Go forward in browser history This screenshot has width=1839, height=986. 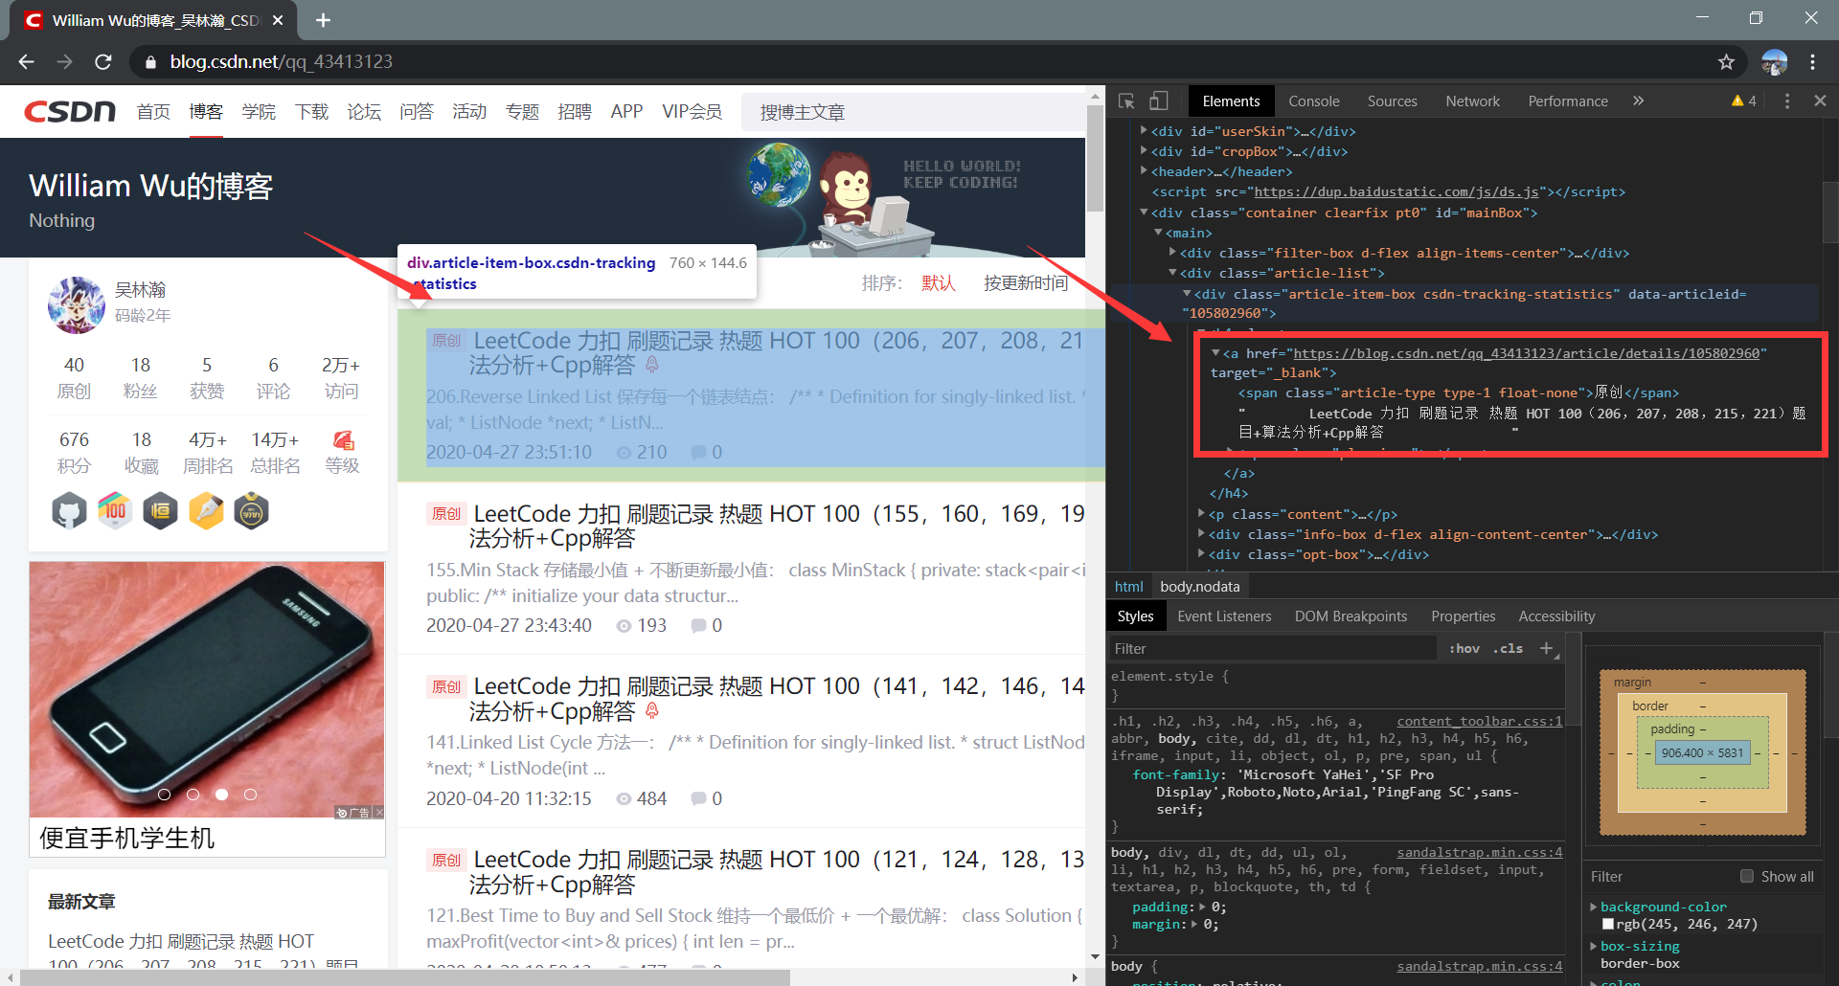click(x=64, y=61)
